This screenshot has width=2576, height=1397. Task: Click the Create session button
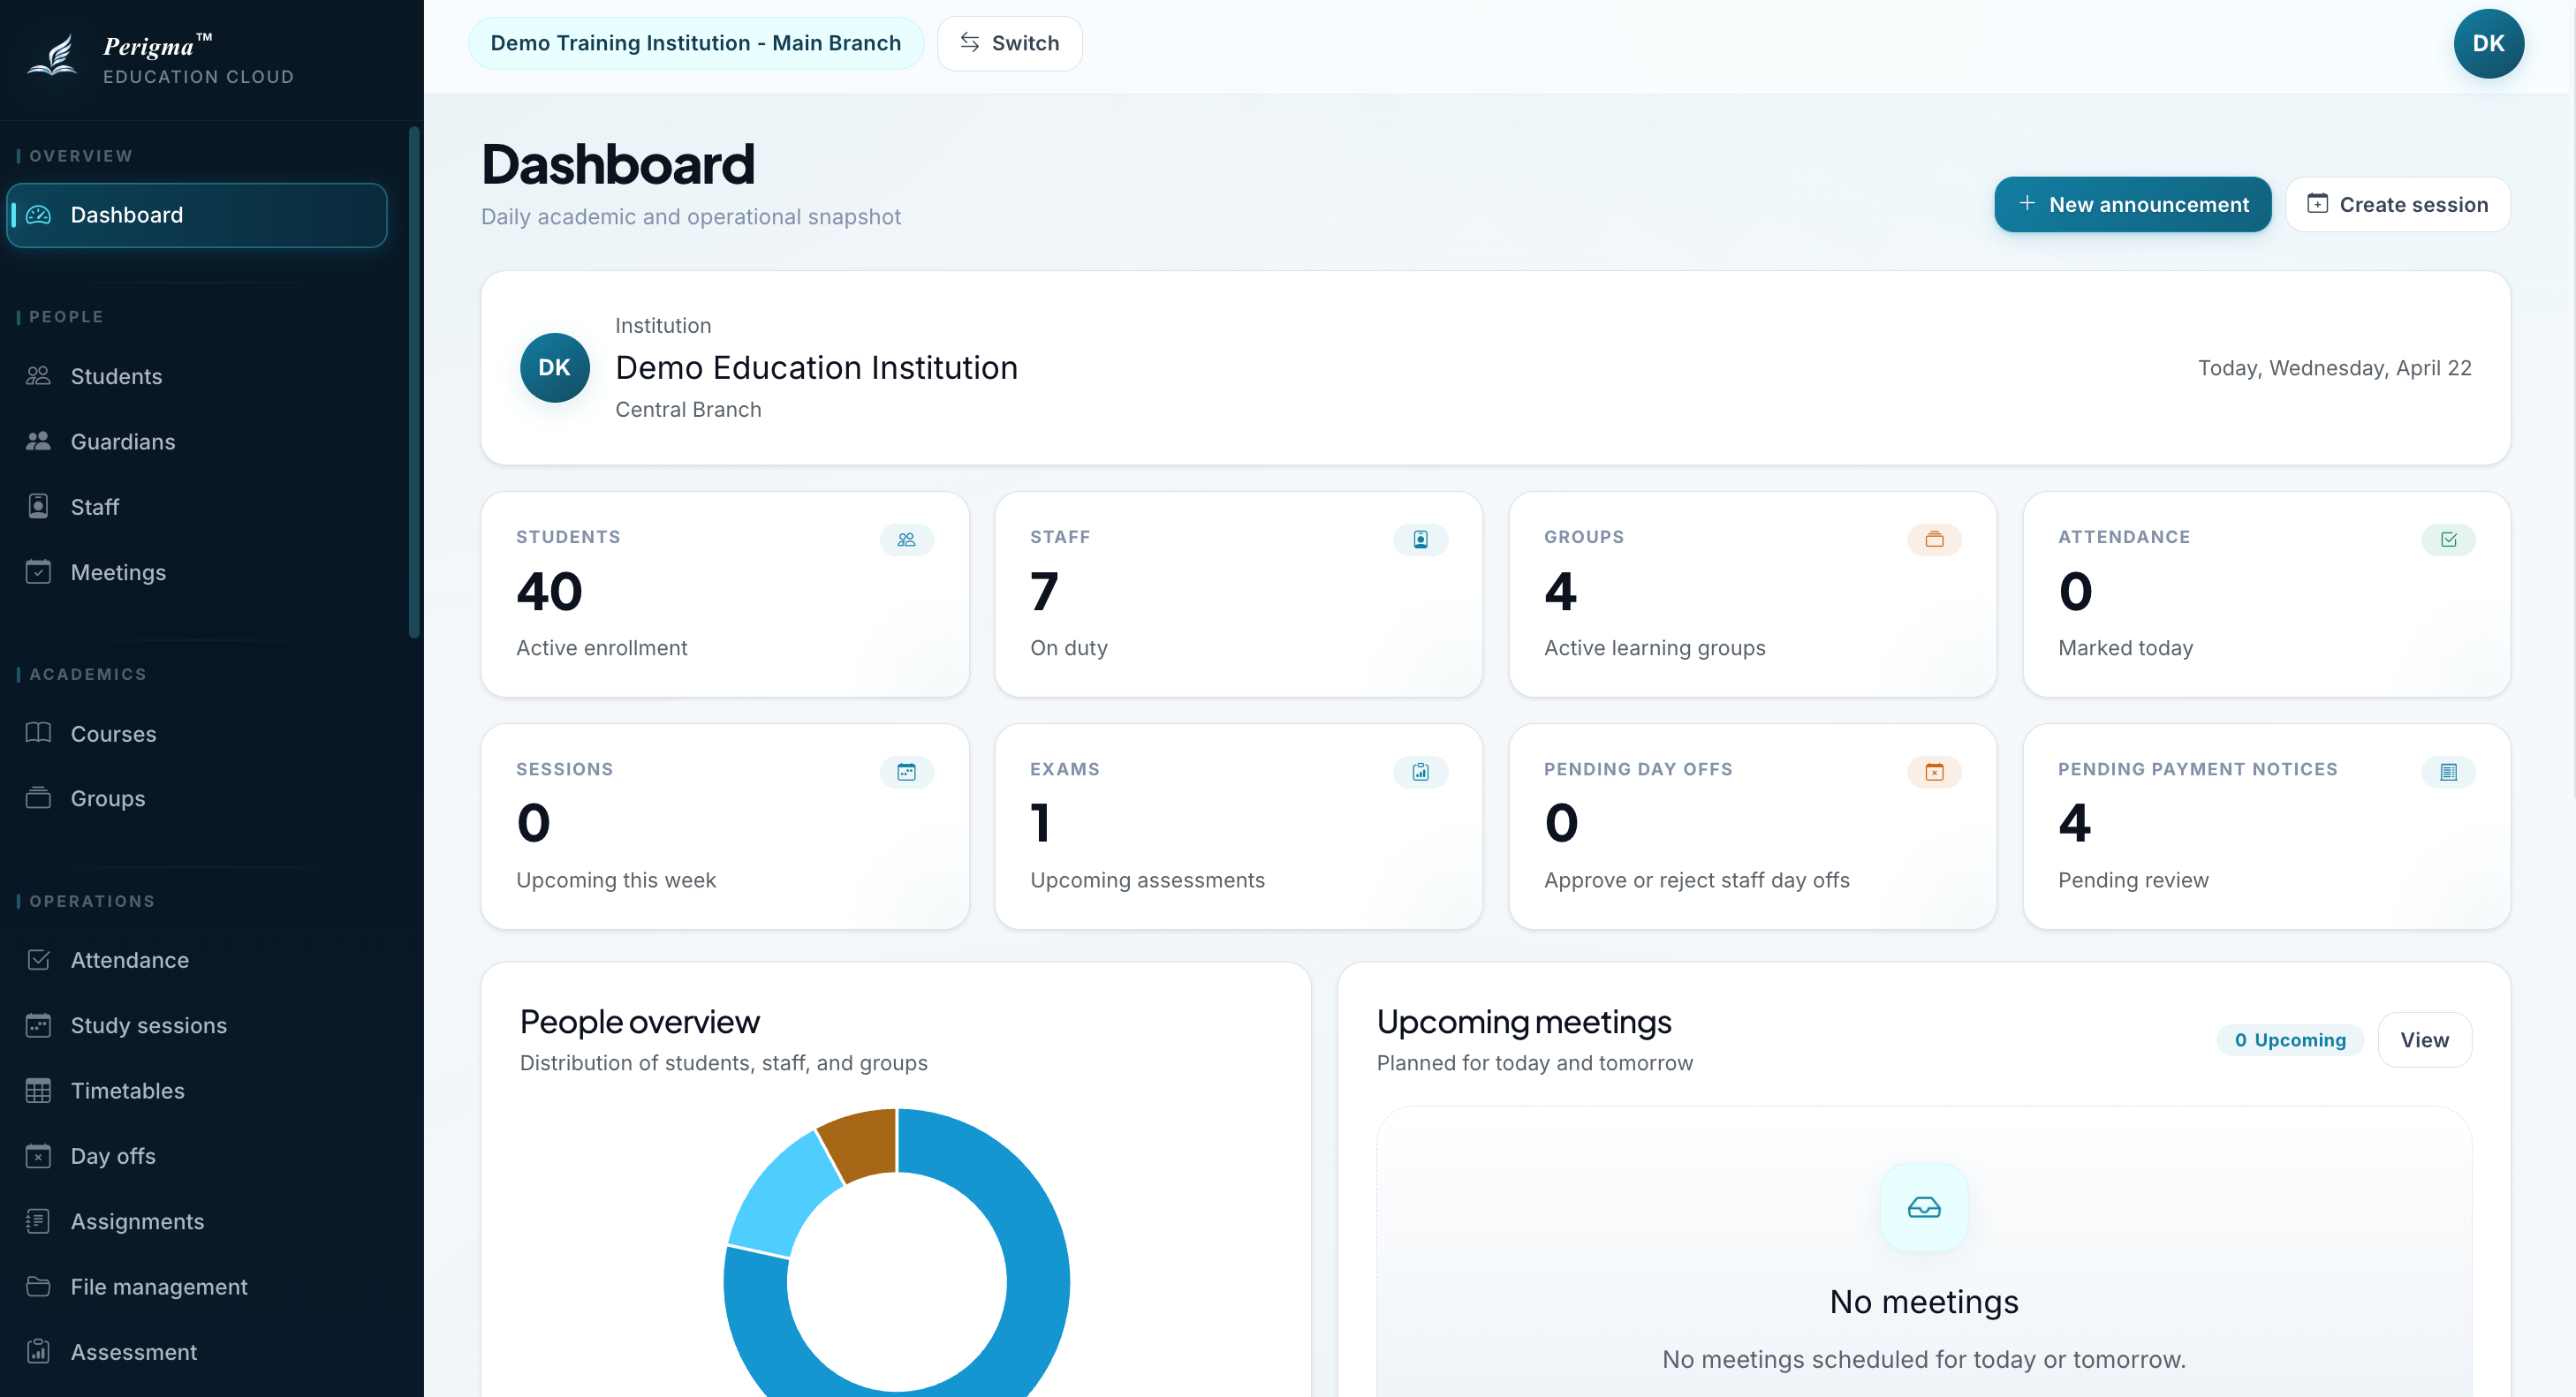[x=2397, y=204]
